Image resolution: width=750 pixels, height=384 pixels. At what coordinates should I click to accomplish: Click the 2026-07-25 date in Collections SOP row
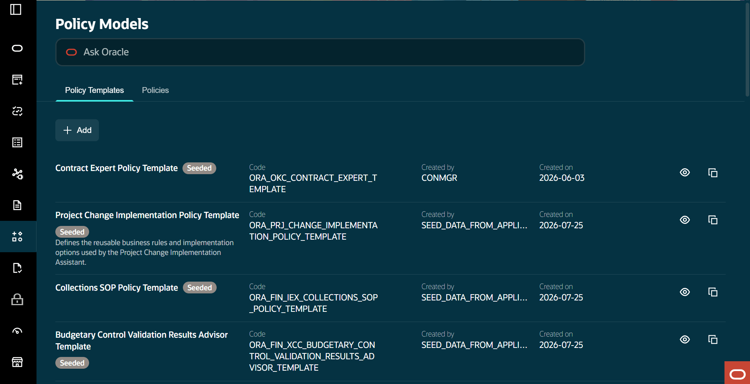coord(561,298)
